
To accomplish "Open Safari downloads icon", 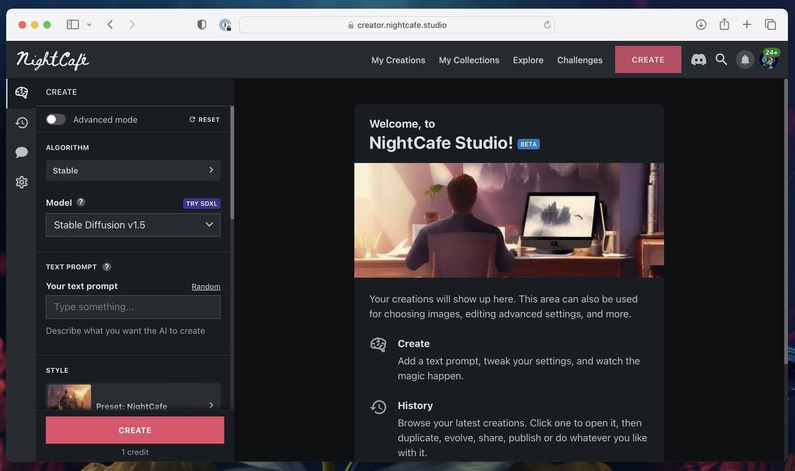I will point(701,24).
